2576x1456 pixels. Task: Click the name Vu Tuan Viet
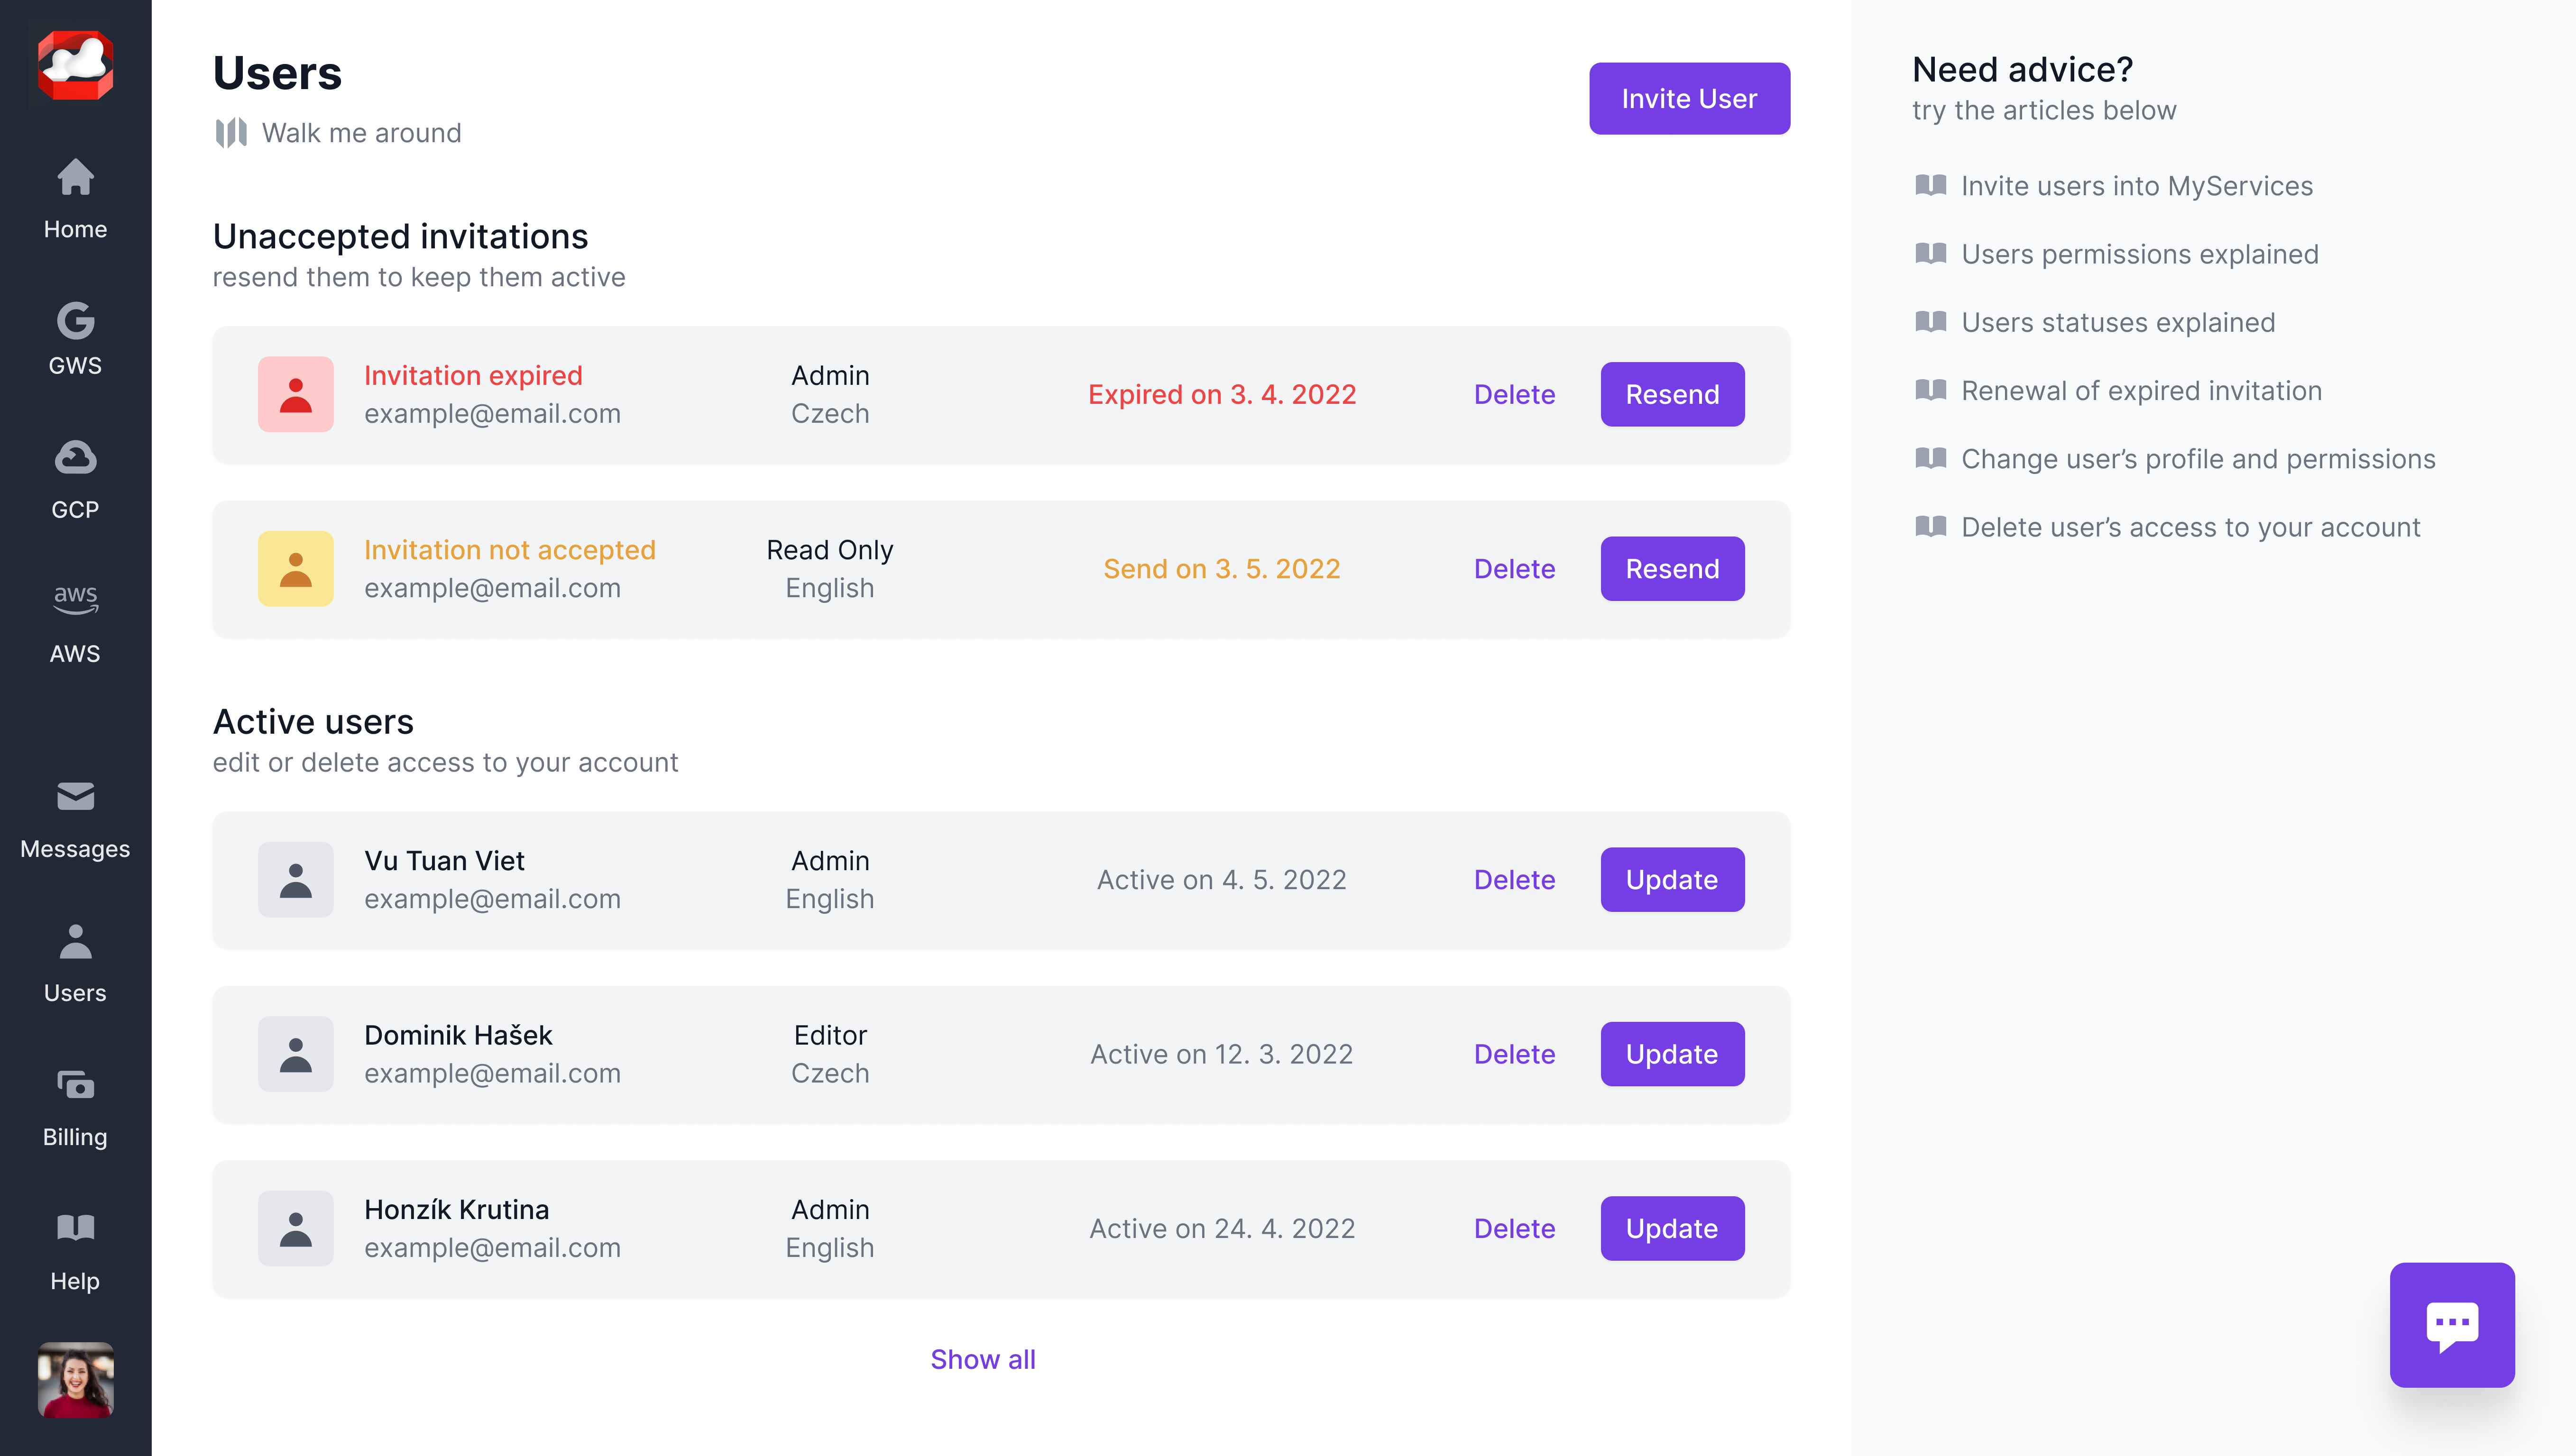pos(444,860)
